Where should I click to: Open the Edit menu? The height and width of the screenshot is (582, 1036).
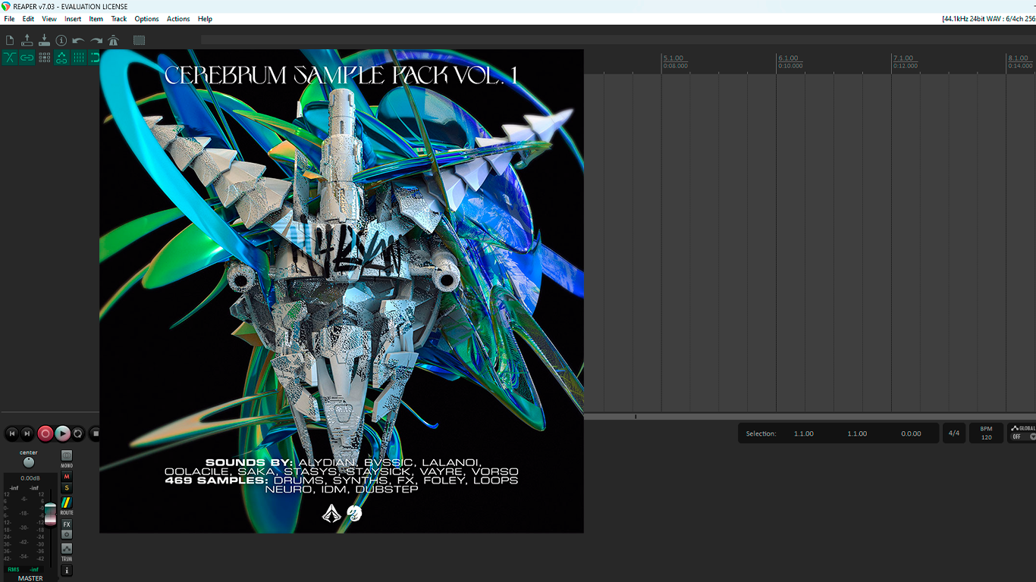(x=28, y=19)
